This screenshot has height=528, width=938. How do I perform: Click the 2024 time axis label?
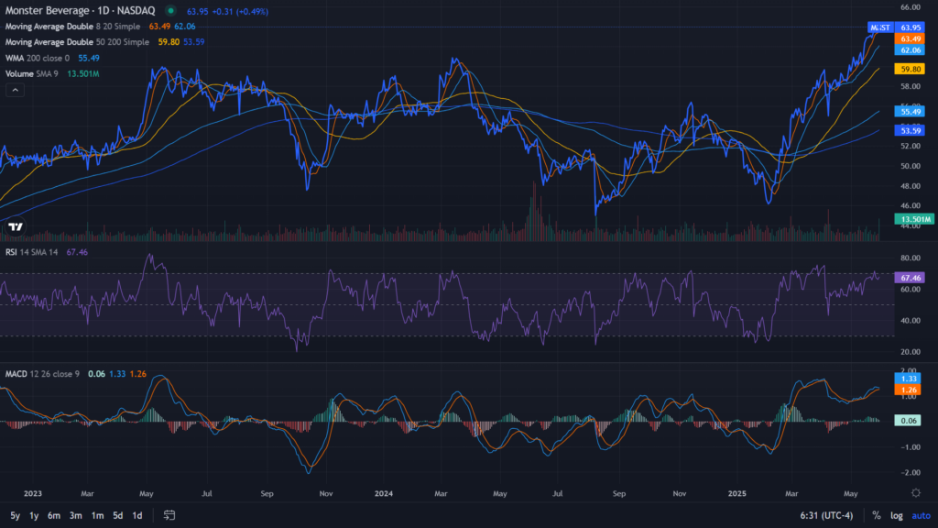(x=384, y=494)
